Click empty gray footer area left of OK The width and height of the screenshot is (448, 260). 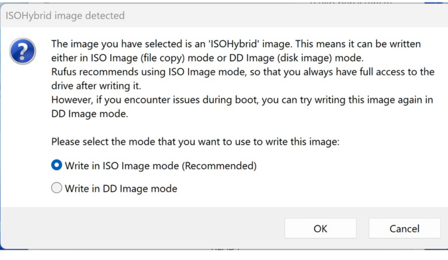[x=136, y=228]
